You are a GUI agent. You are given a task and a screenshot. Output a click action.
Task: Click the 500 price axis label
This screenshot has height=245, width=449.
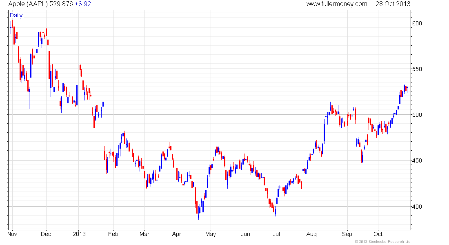pyautogui.click(x=417, y=115)
